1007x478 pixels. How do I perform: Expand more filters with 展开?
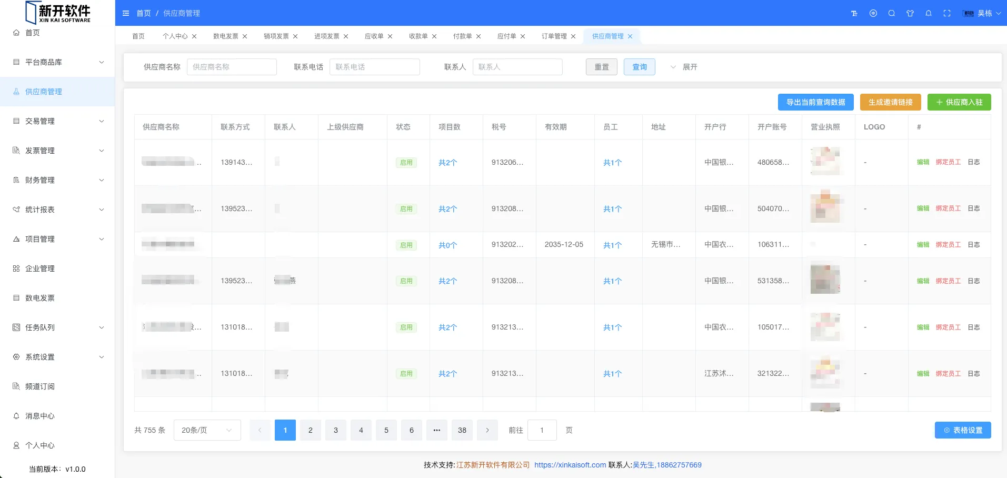coord(684,67)
